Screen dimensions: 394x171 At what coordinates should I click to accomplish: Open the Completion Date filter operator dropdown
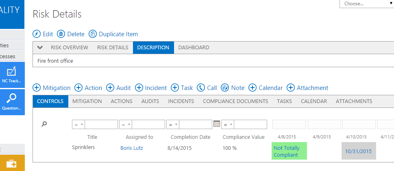click(x=173, y=125)
